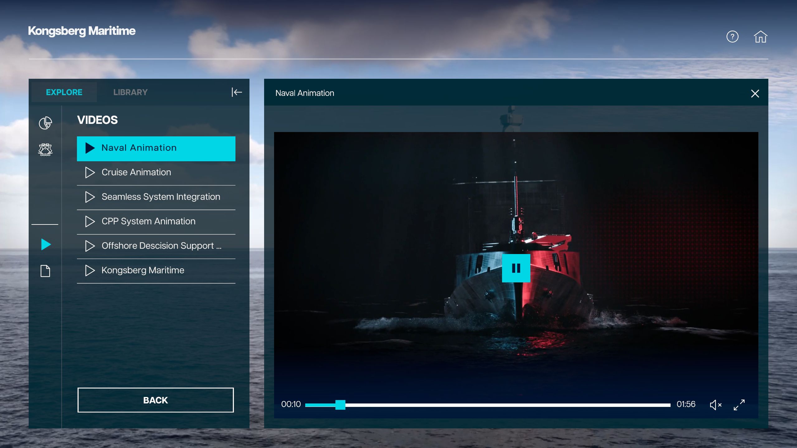Play Offshore Descision Support video
Viewport: 797px width, 448px height.
click(x=156, y=246)
